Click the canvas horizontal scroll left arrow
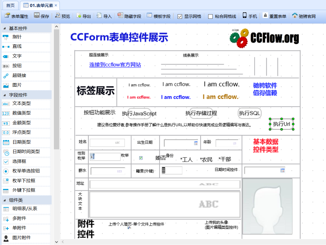326x245 pixels. (63, 242)
